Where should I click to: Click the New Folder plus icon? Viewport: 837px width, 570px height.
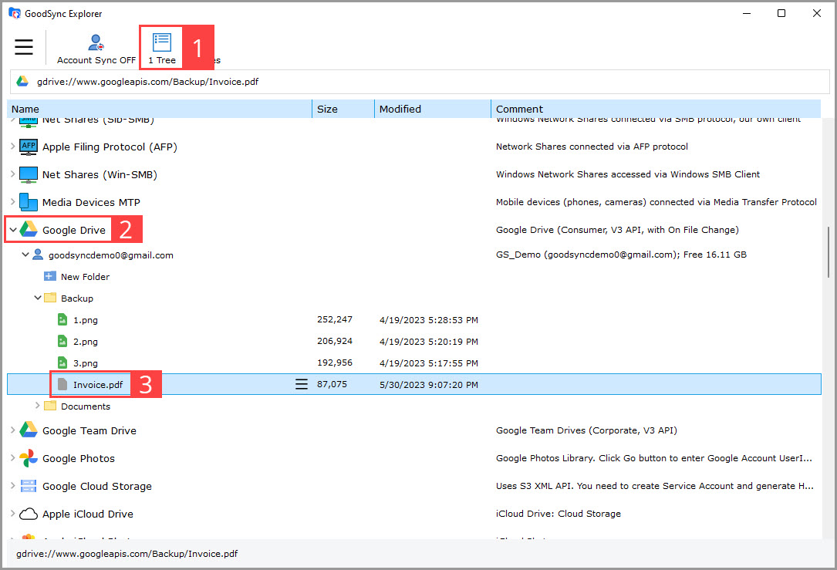click(49, 276)
